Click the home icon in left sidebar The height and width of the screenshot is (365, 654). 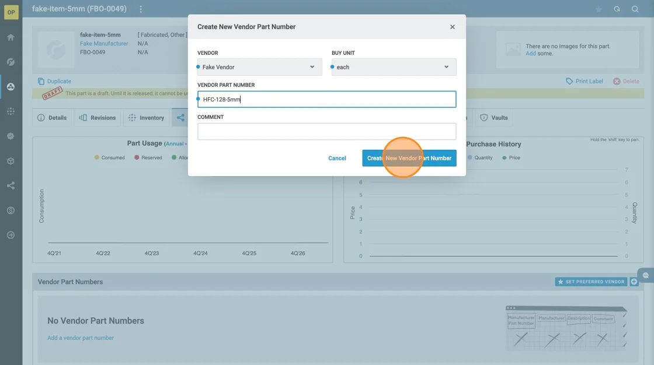(x=11, y=37)
